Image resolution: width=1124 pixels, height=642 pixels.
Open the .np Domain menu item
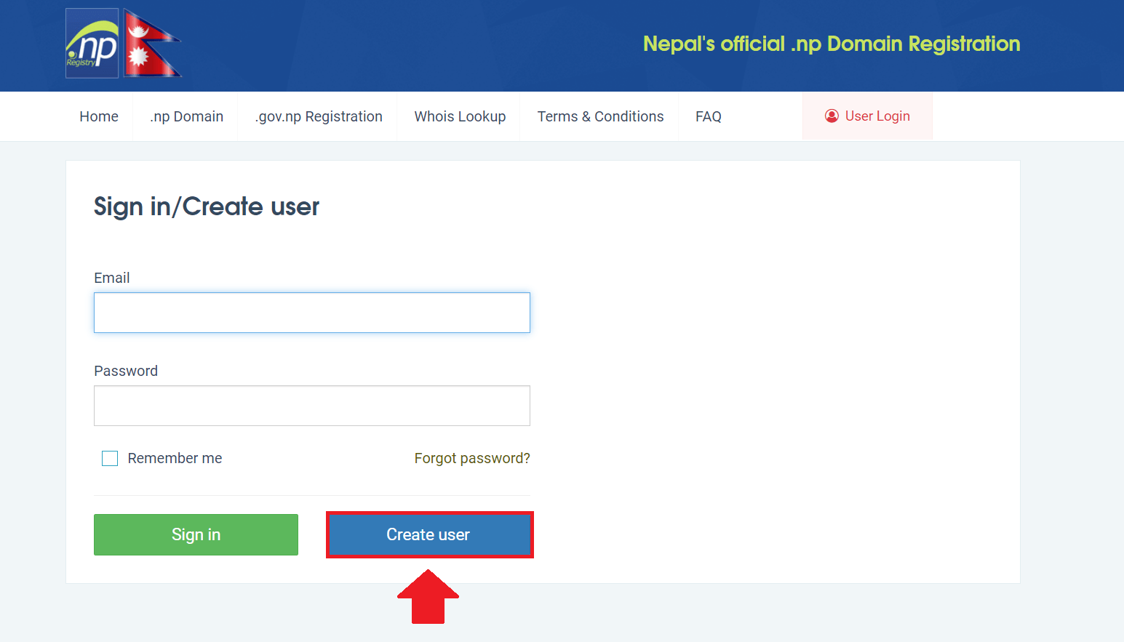tap(186, 116)
